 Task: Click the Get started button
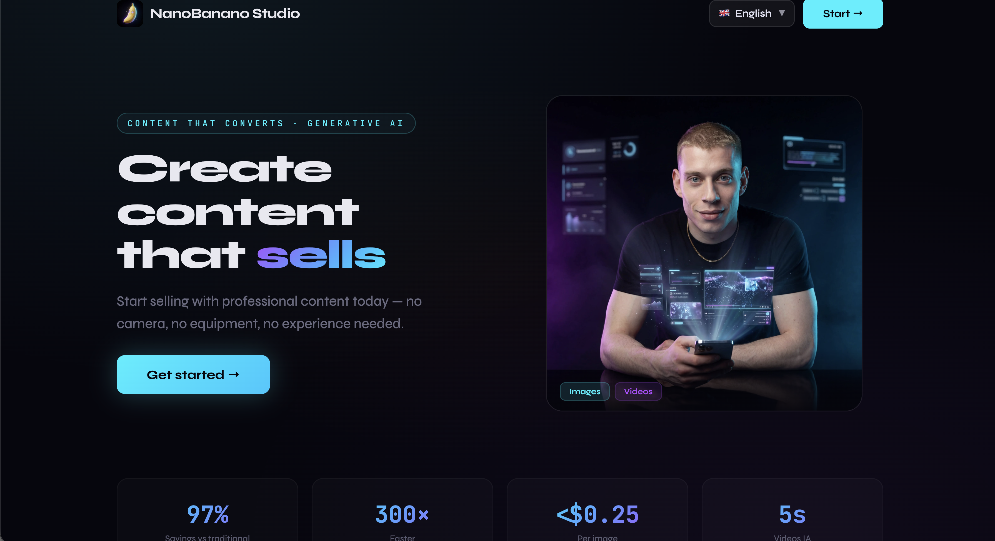click(x=193, y=374)
